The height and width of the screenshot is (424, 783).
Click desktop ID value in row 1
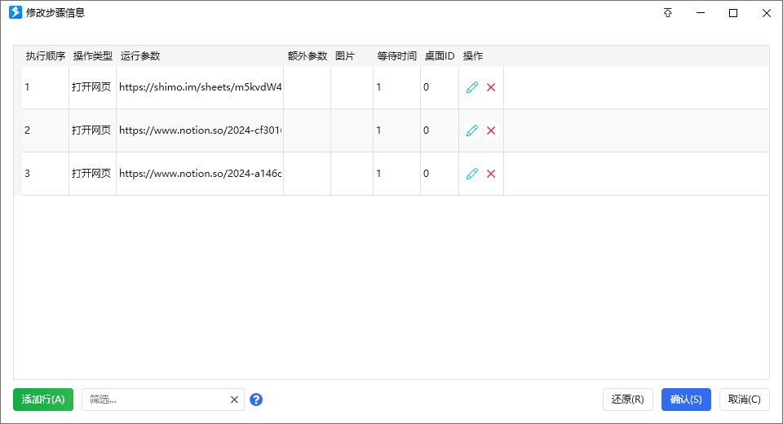pyautogui.click(x=440, y=87)
